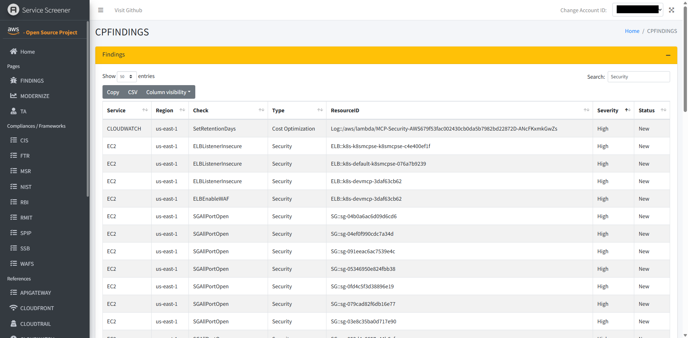
Task: Open the Show entries count selector
Action: click(x=126, y=77)
